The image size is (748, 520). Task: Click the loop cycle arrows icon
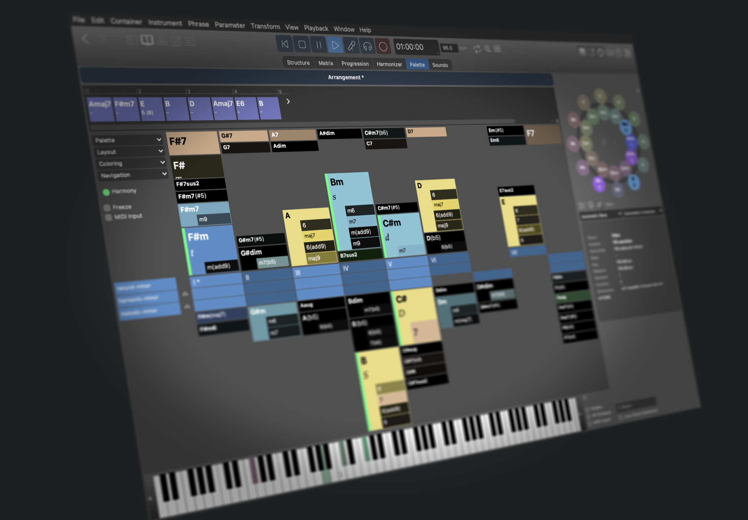coord(477,49)
